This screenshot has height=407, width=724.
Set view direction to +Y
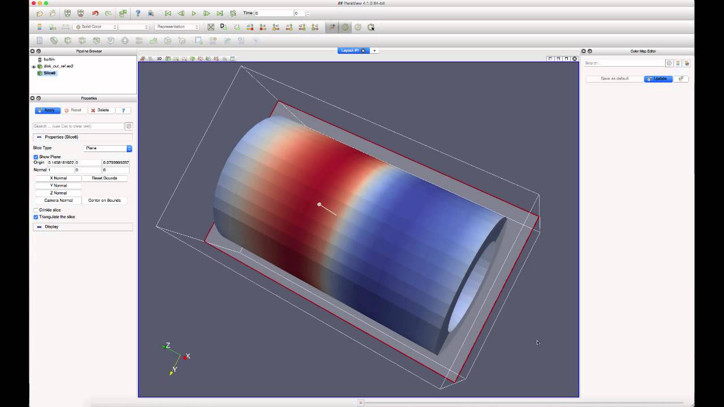pos(276,27)
